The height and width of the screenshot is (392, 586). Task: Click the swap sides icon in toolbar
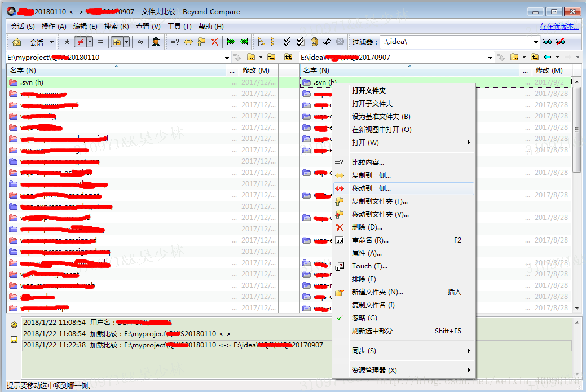point(327,42)
